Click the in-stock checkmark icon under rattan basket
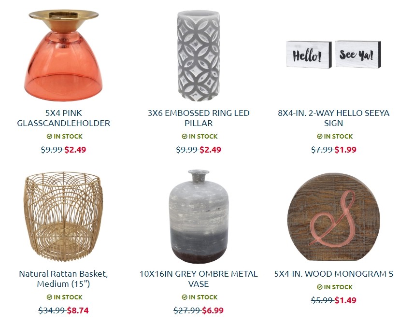The width and height of the screenshot is (400, 324). click(x=49, y=297)
